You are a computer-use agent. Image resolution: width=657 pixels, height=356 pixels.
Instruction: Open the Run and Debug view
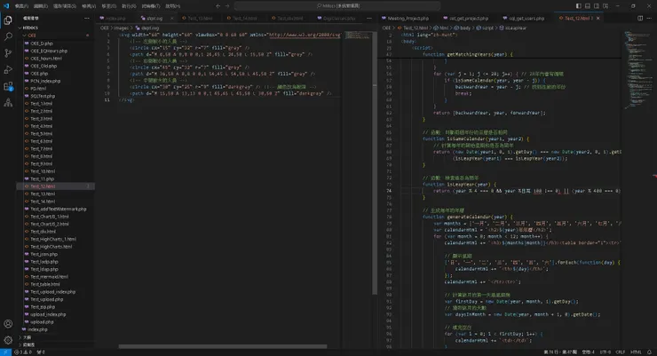[9, 71]
